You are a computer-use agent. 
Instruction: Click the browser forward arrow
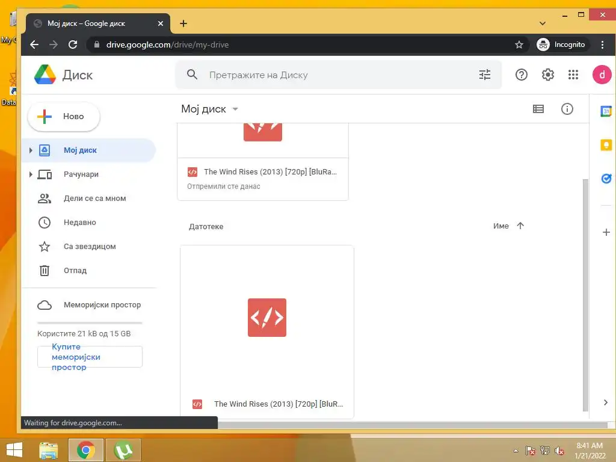coord(54,45)
